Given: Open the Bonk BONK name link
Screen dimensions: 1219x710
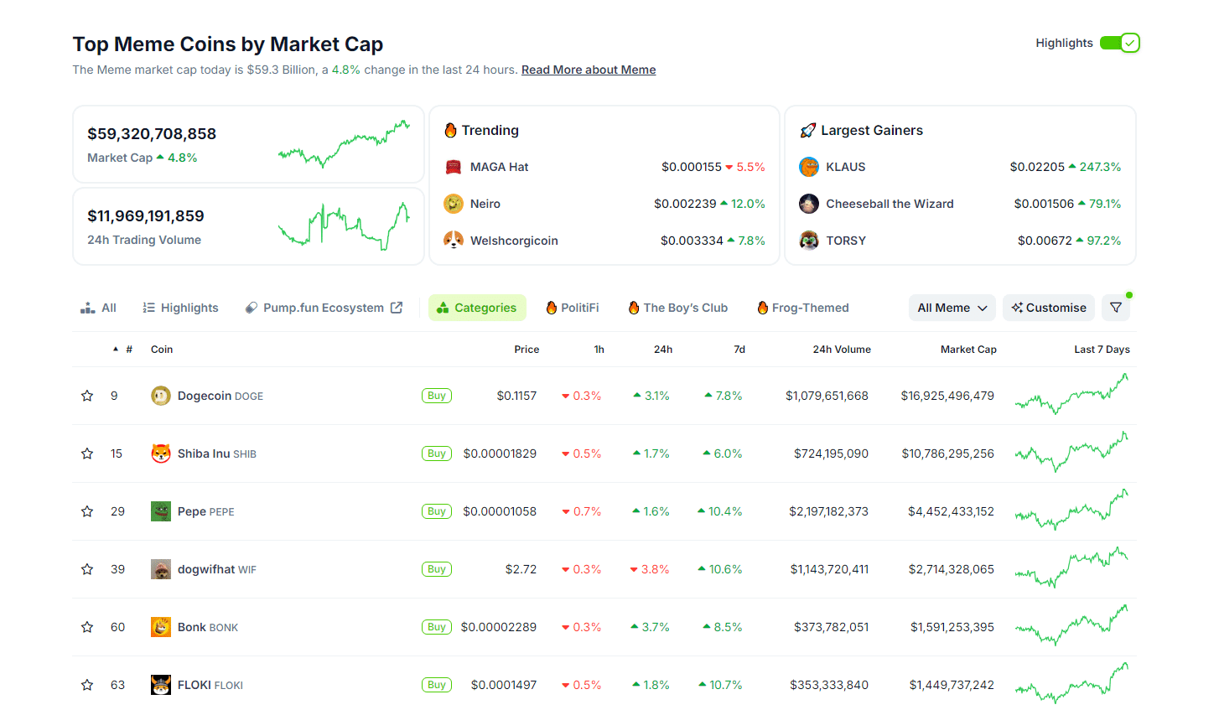Looking at the screenshot, I should 208,627.
